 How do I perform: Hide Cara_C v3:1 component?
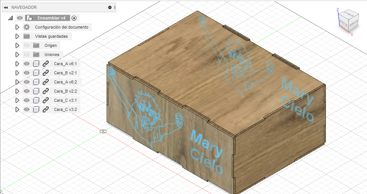(27, 100)
